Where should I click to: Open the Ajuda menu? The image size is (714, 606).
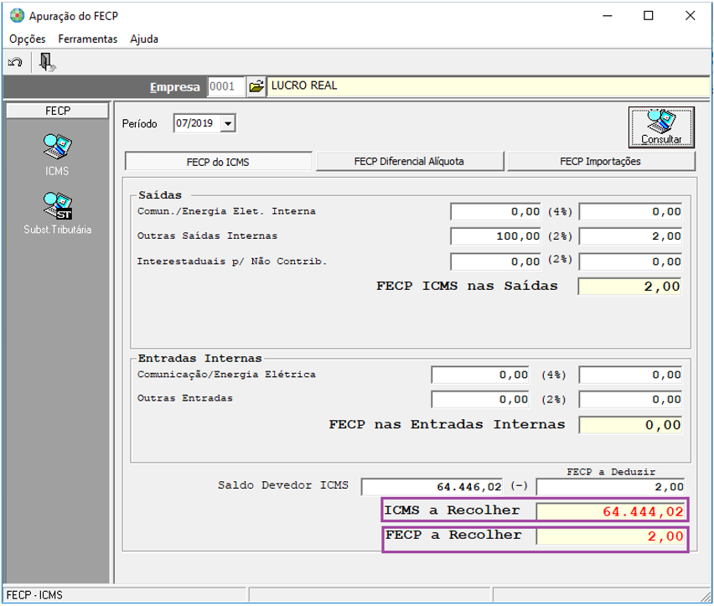coord(144,39)
